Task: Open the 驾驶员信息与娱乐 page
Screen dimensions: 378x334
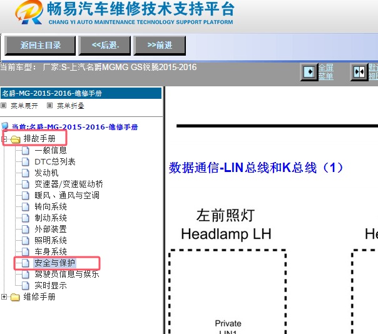Action: click(67, 274)
